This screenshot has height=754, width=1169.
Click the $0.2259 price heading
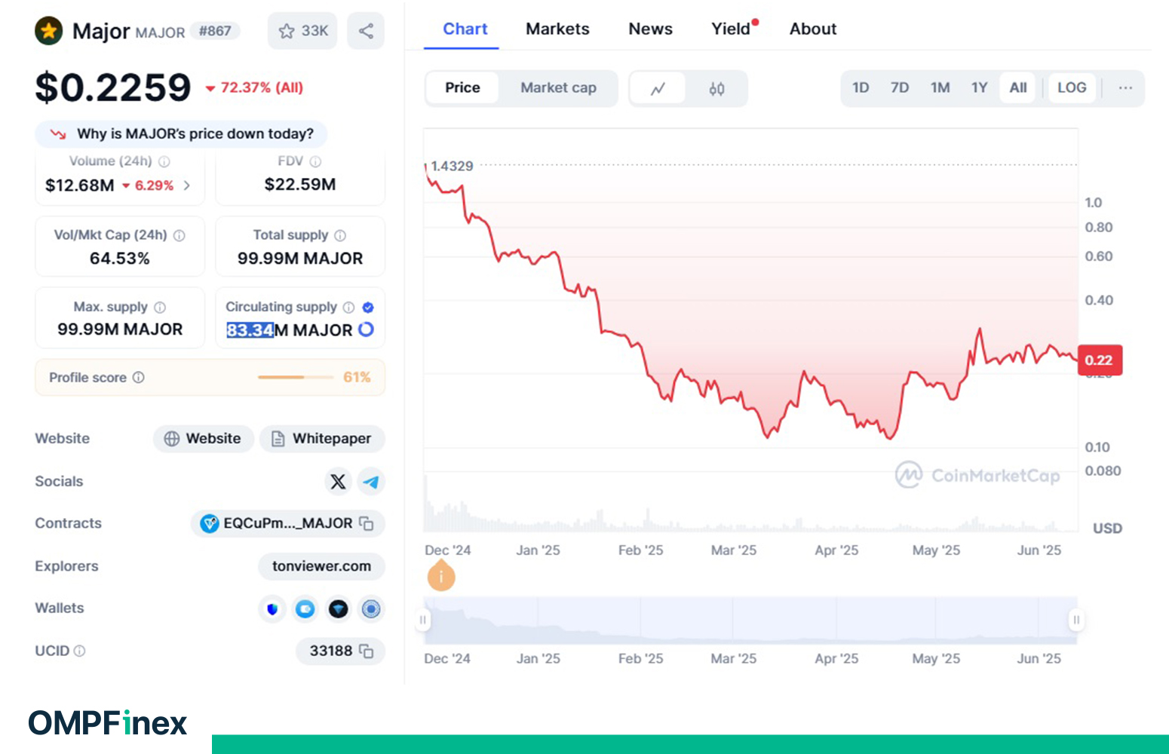click(113, 87)
